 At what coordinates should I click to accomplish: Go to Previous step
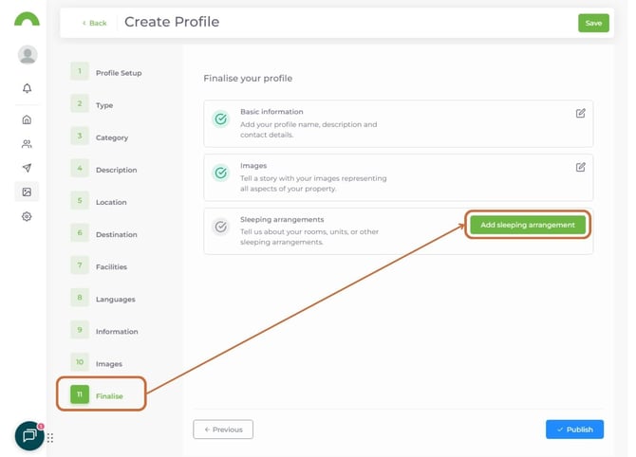(223, 430)
